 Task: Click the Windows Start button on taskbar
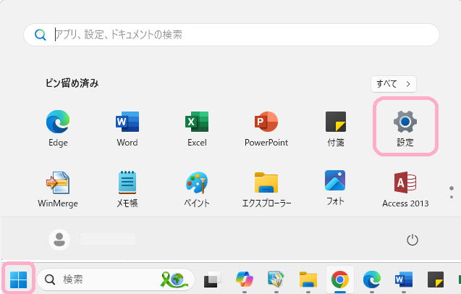point(18,279)
